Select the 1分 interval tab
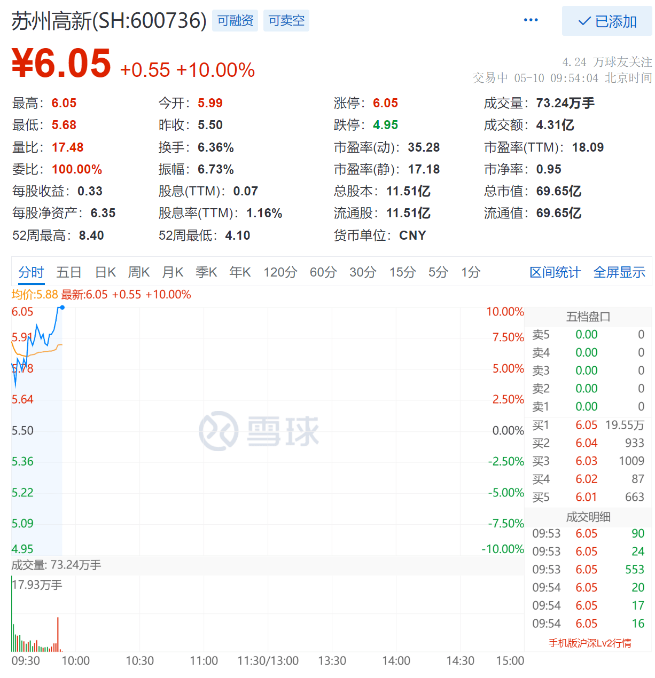655x678 pixels. click(471, 272)
